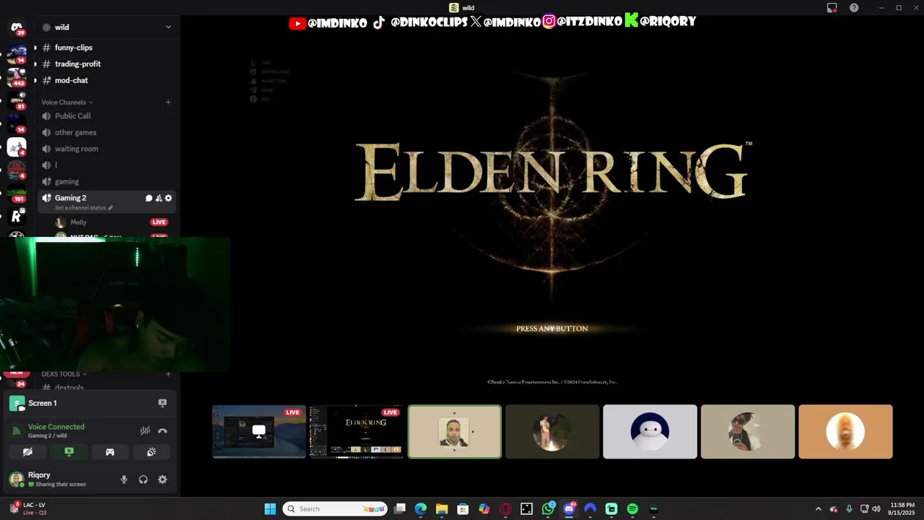
Task: Open LAC - LV live score widget
Action: tap(29, 508)
